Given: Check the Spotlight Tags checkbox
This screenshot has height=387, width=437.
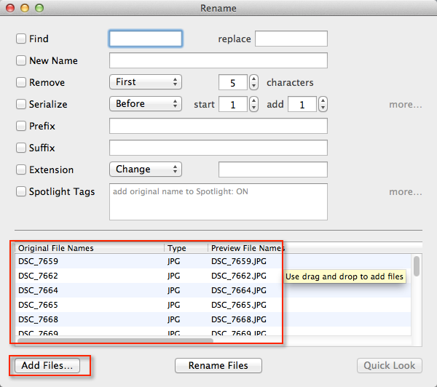Looking at the screenshot, I should click(21, 191).
